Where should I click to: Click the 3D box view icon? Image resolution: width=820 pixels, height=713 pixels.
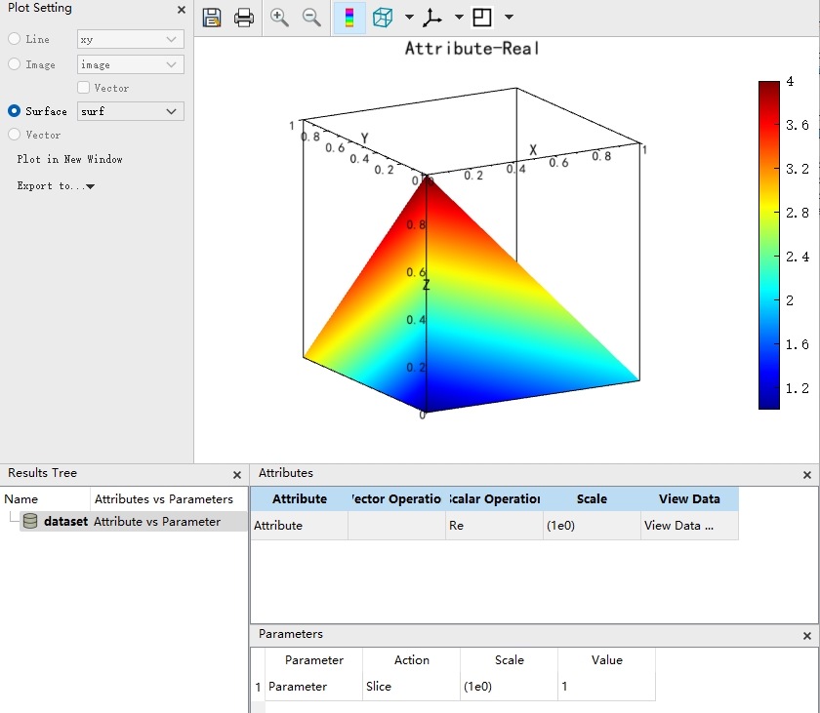pyautogui.click(x=383, y=18)
